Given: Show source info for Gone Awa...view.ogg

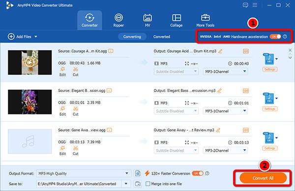Looking at the screenshot, I should coord(109,130).
